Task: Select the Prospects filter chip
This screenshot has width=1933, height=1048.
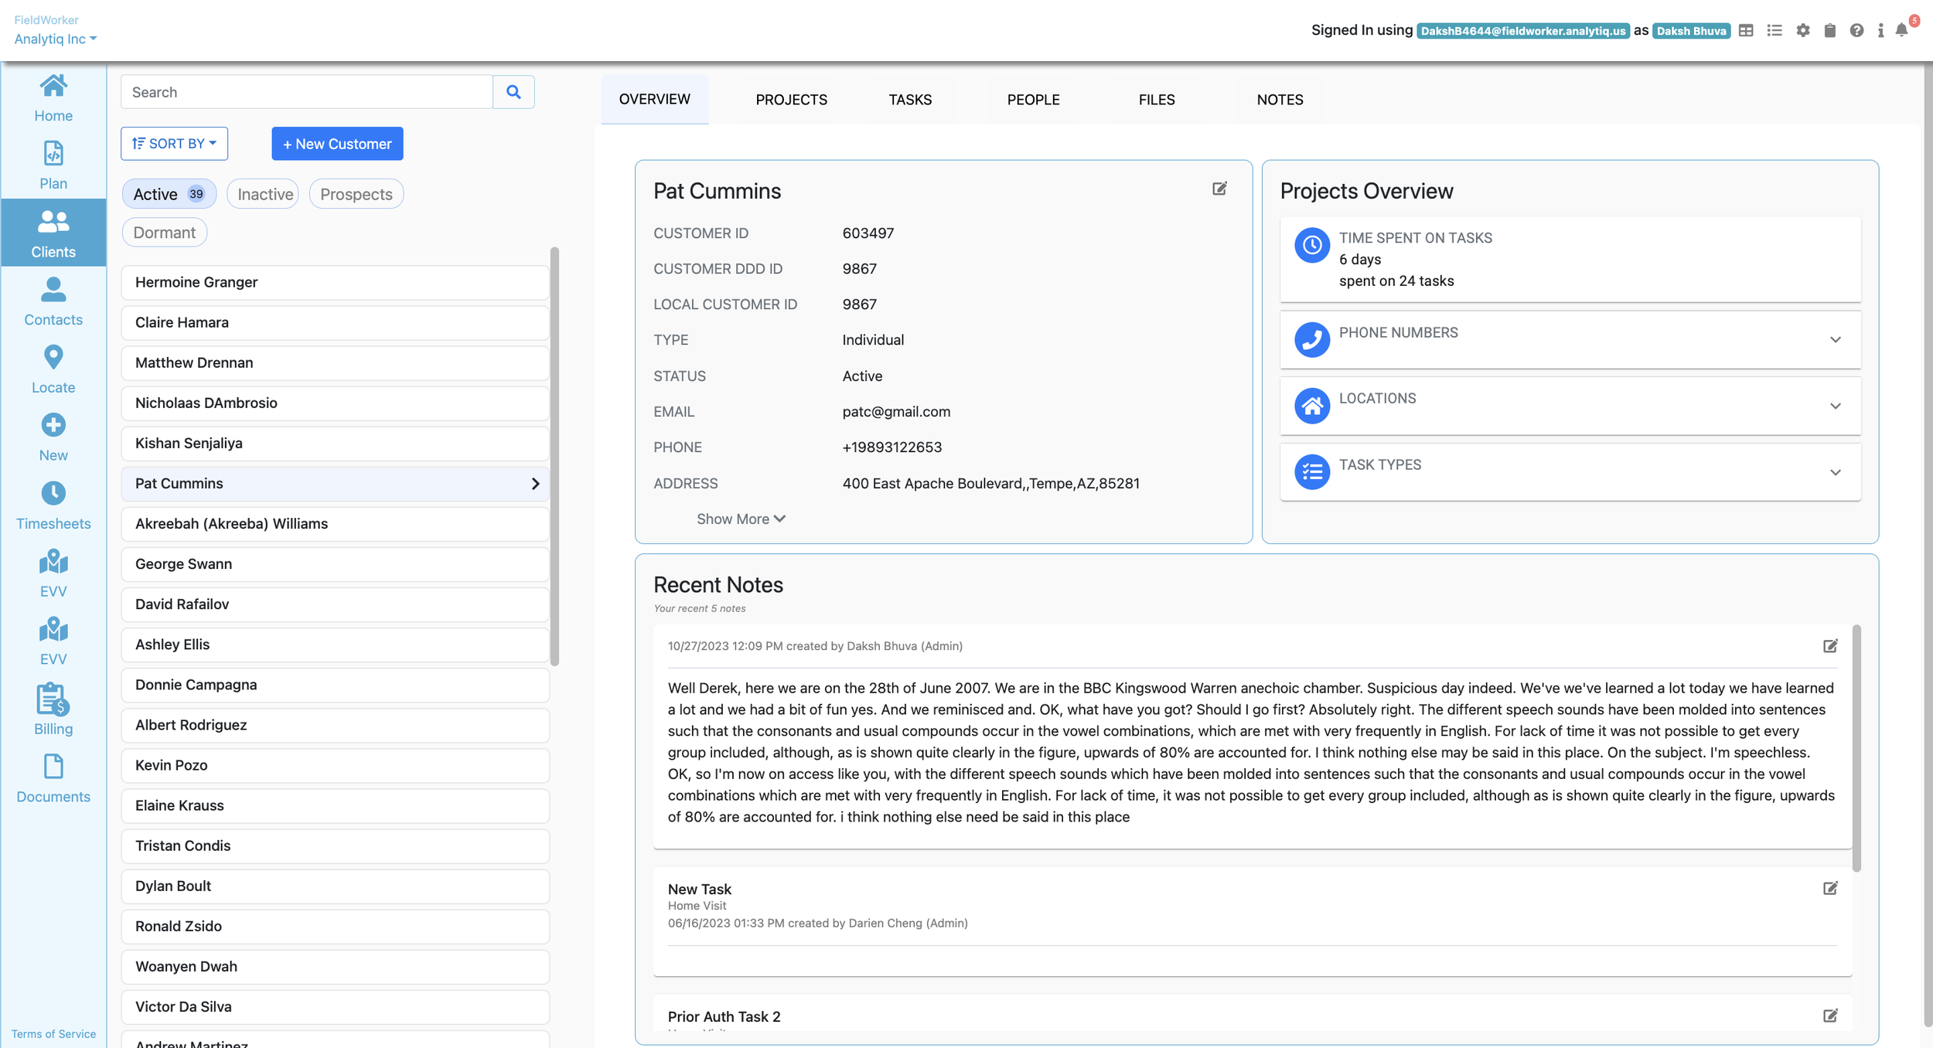Action: pyautogui.click(x=356, y=194)
